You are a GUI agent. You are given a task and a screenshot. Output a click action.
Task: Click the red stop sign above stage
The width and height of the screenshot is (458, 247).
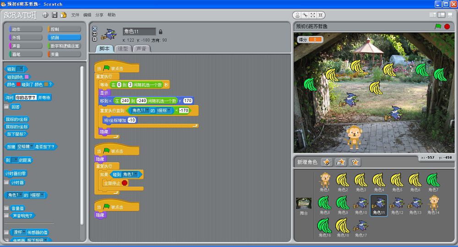[447, 27]
